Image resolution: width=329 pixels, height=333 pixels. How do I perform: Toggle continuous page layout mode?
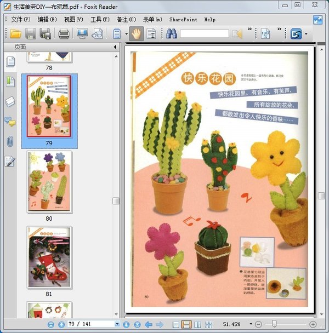(186, 324)
